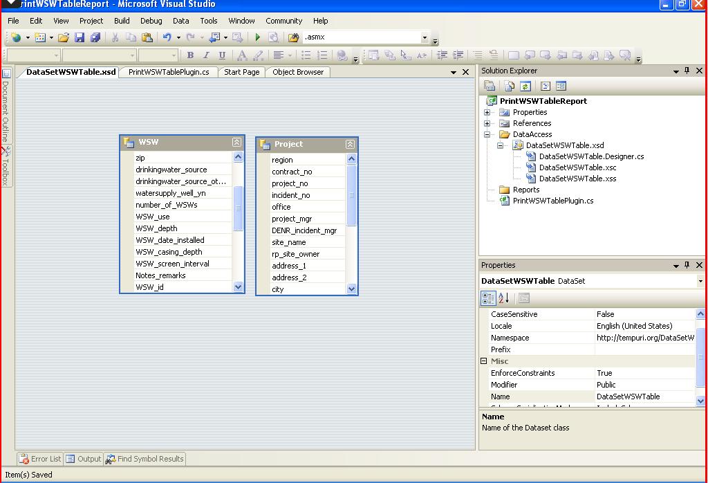Click the Paste clipboard icon
The height and width of the screenshot is (483, 708).
click(x=147, y=37)
